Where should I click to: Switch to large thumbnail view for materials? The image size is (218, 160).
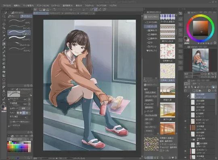151,158
